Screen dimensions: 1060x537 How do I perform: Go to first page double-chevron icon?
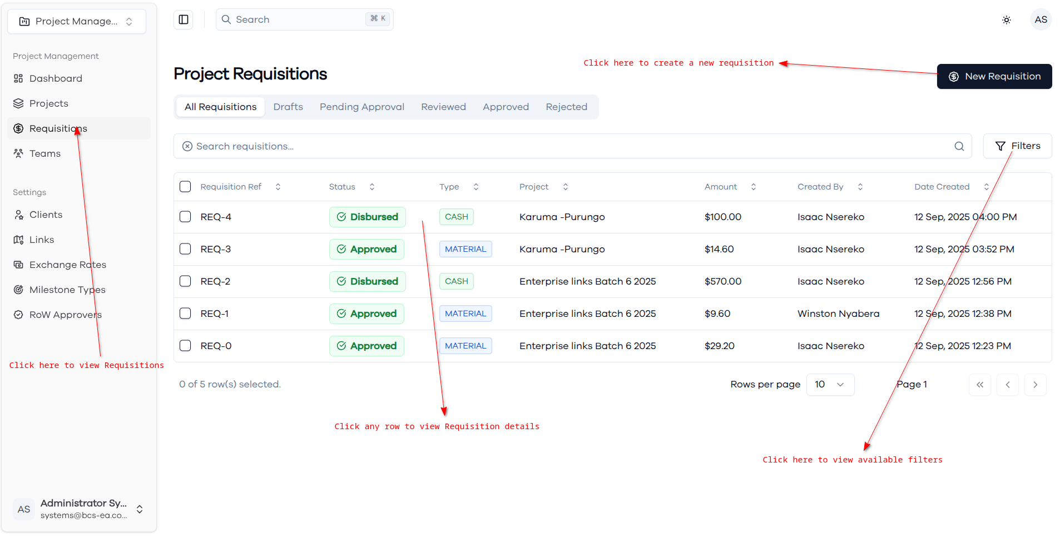[980, 385]
